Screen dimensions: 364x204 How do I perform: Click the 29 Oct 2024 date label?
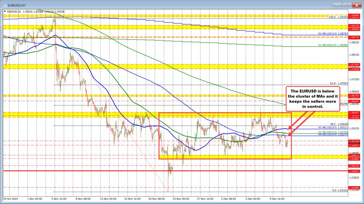click(10, 199)
